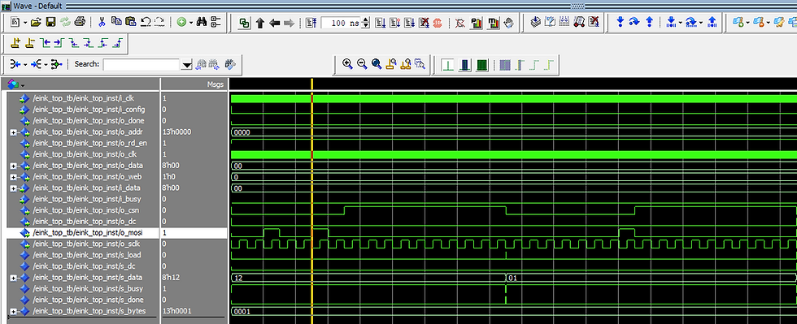Toggle Memory Profiling button
The width and height of the screenshot is (797, 324).
[x=494, y=24]
